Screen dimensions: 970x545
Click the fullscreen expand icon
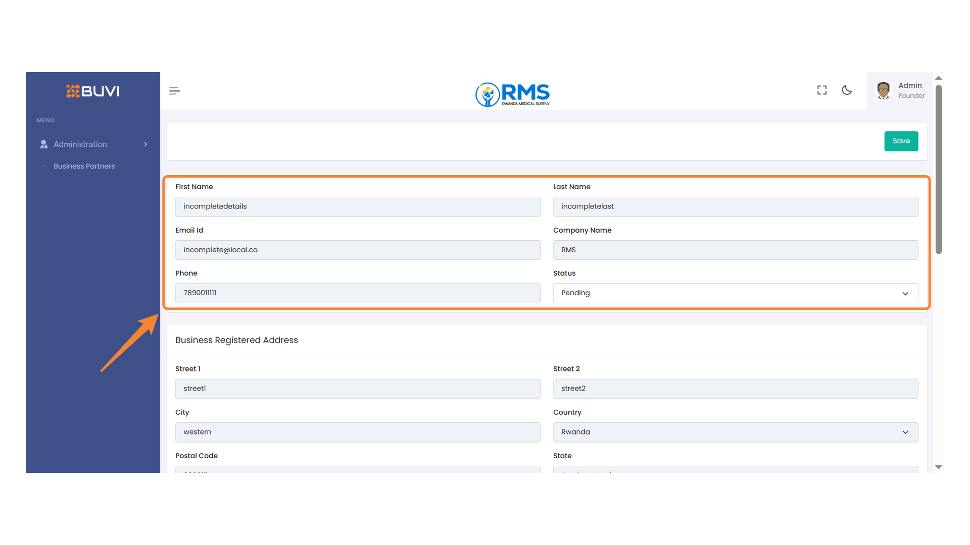[821, 90]
